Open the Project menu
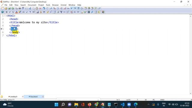The height and width of the screenshot is (108, 192). tap(41, 5)
